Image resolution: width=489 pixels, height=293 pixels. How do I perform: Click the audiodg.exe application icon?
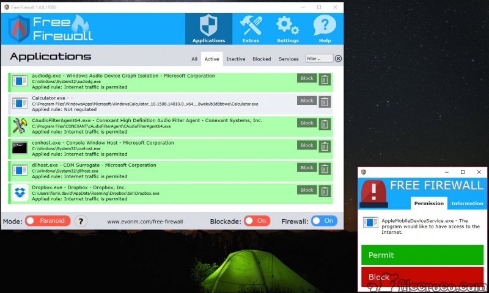point(20,81)
